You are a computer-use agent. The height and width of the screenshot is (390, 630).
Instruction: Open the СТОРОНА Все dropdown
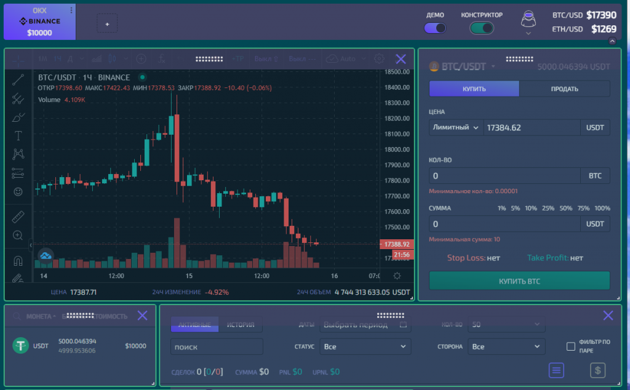pos(506,346)
